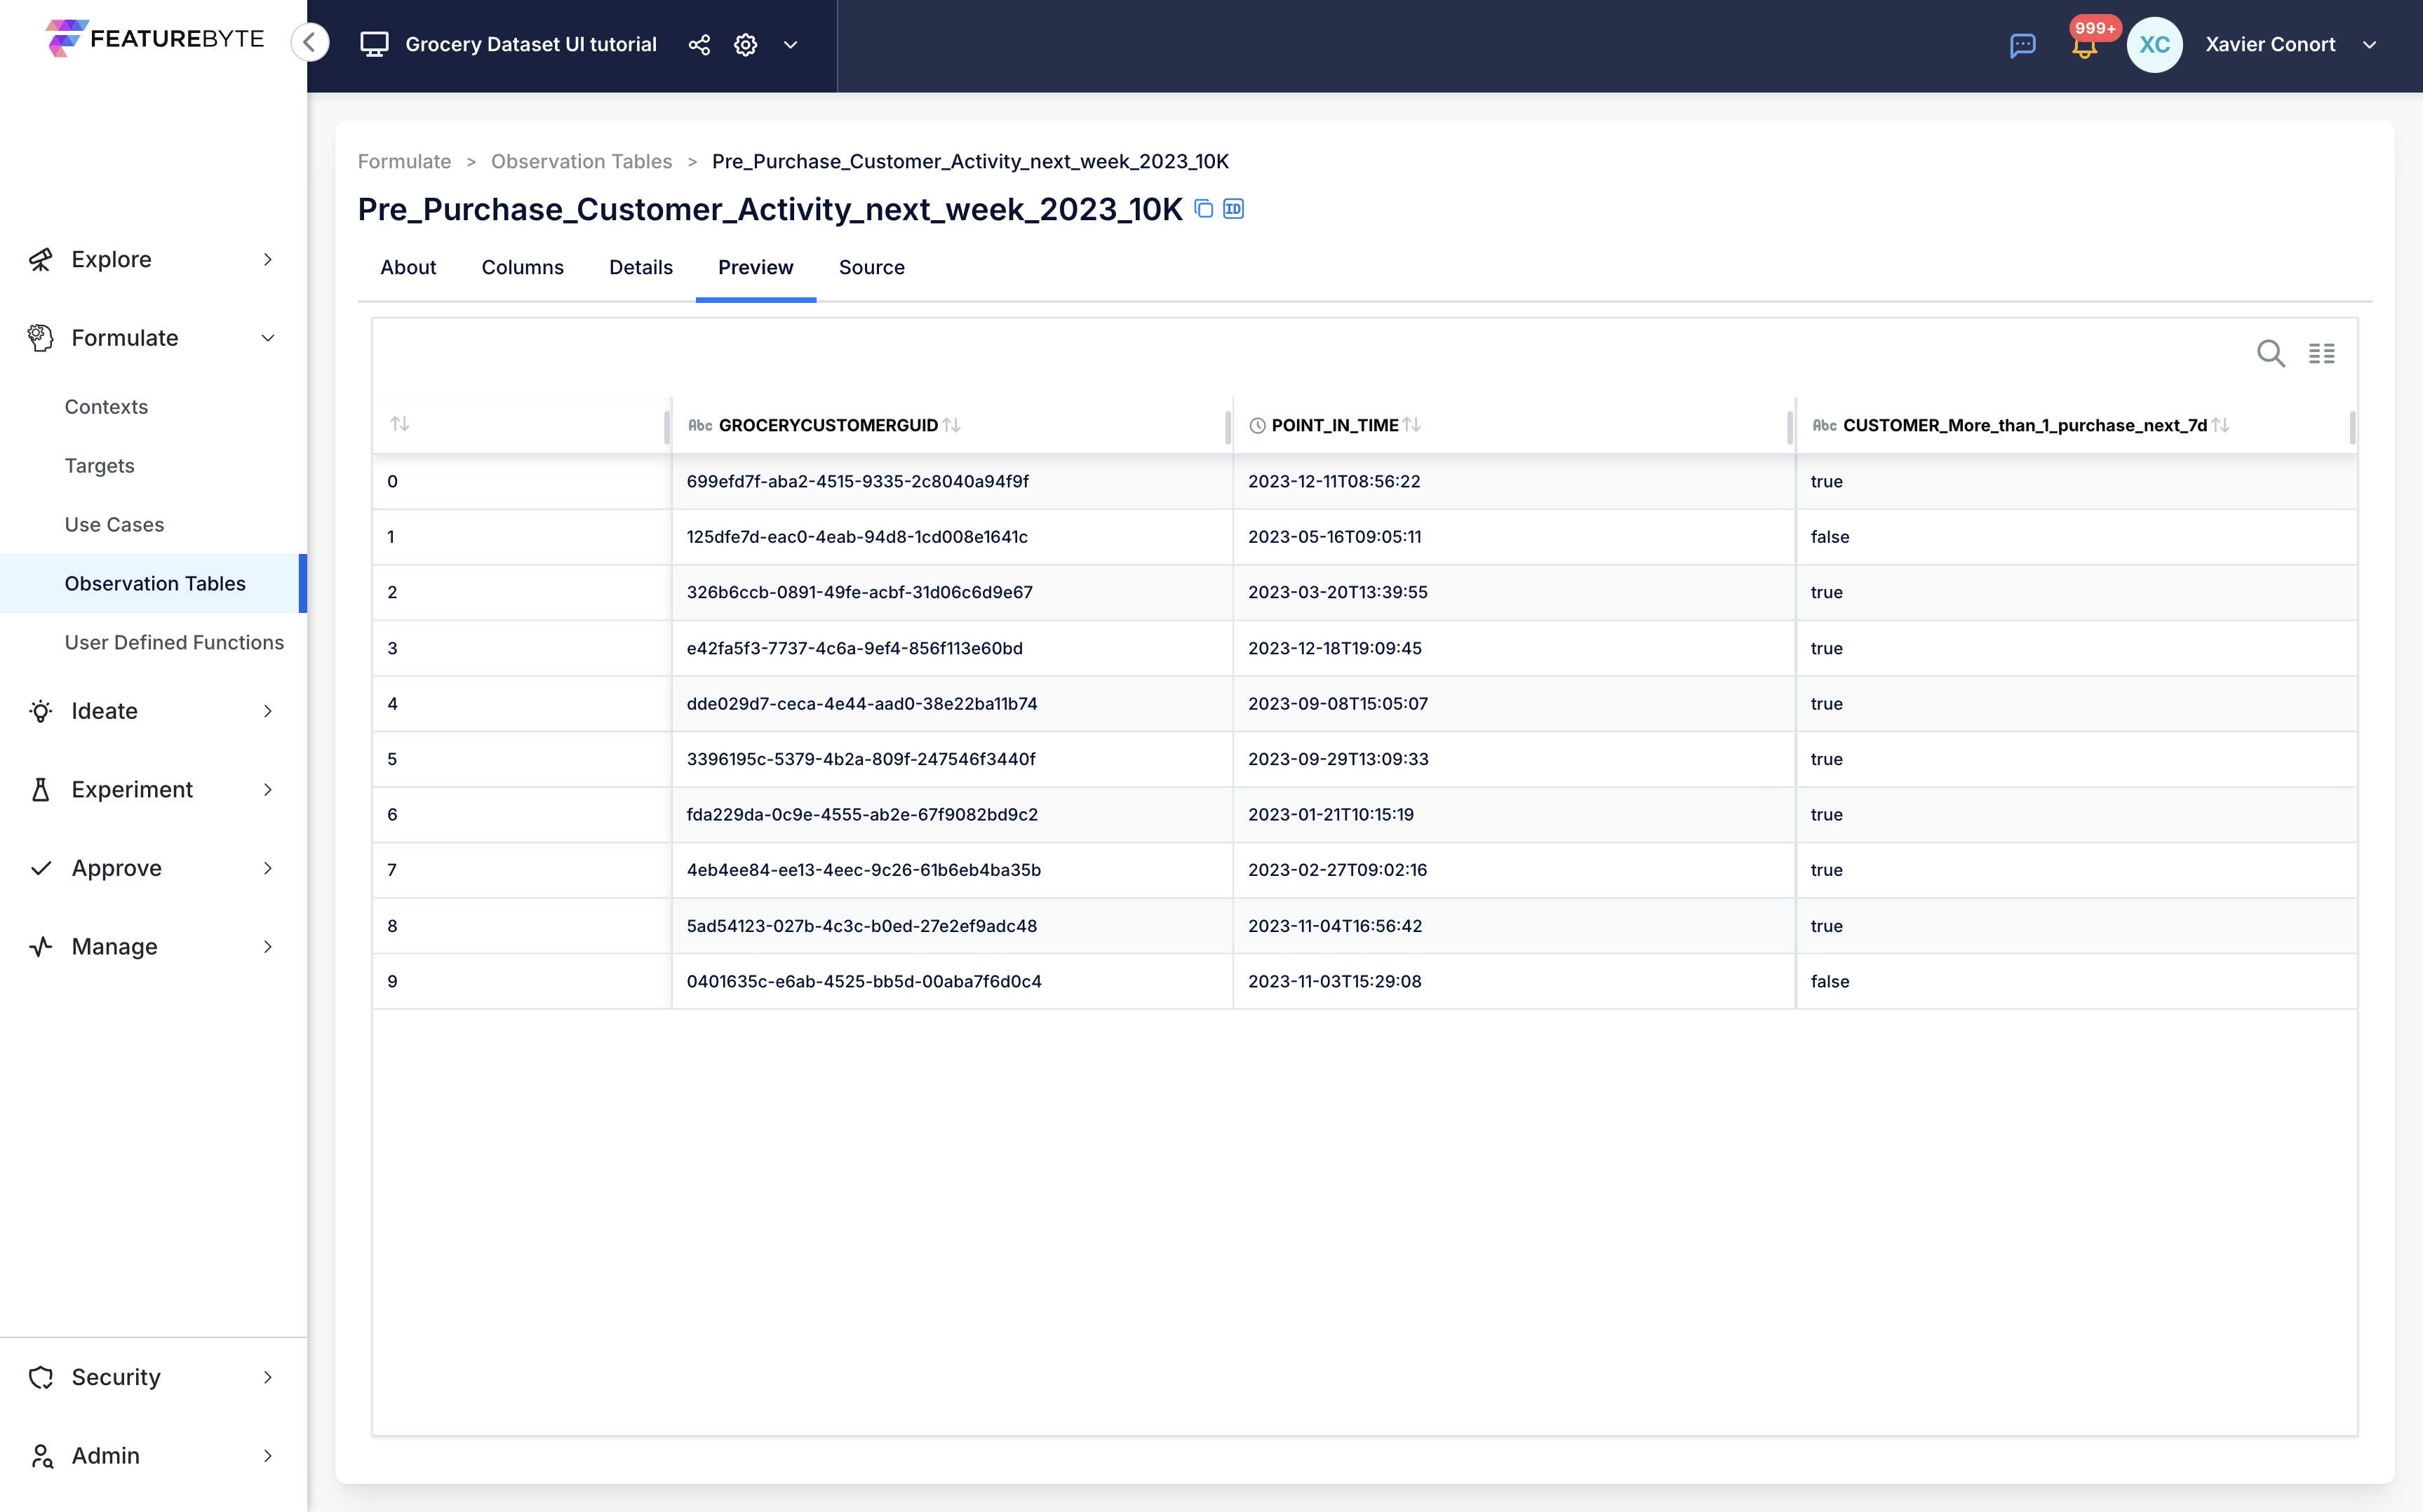2423x1512 pixels.
Task: Expand the catalog selector dropdown arrow
Action: (790, 44)
